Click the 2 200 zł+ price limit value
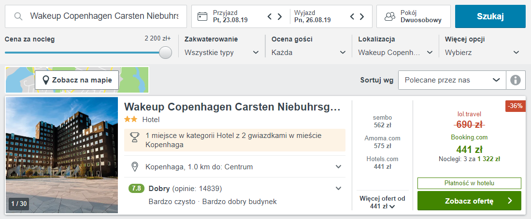The image size is (531, 219). click(x=158, y=39)
